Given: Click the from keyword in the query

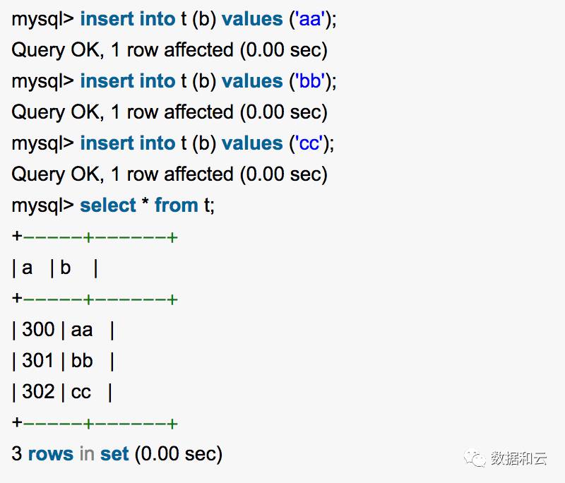Looking at the screenshot, I should coord(176,205).
